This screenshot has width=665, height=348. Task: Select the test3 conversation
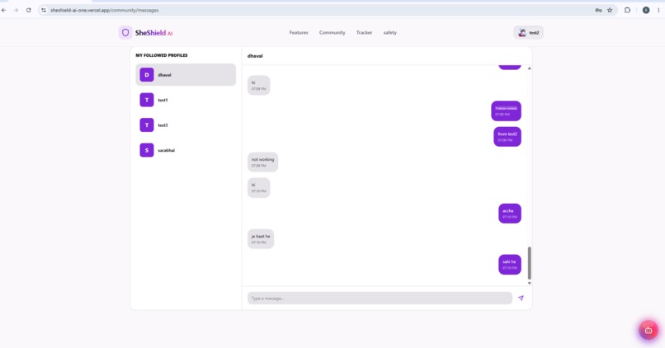pos(186,125)
